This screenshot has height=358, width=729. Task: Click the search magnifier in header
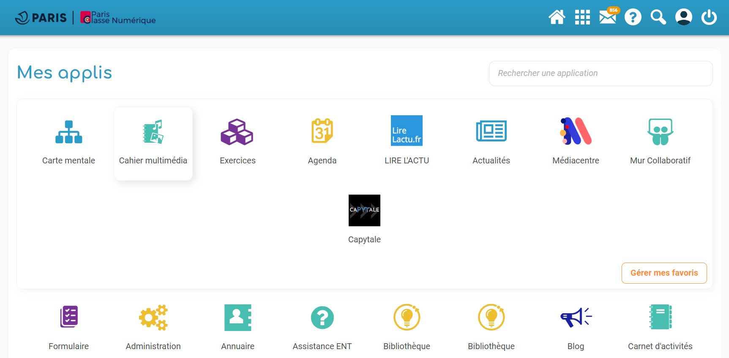(x=658, y=17)
